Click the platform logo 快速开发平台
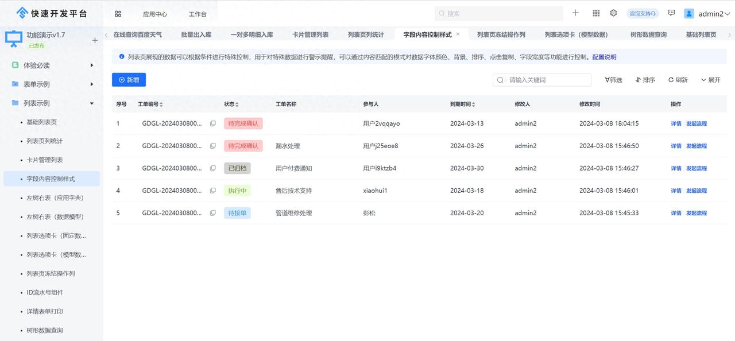The image size is (735, 341). [x=43, y=12]
